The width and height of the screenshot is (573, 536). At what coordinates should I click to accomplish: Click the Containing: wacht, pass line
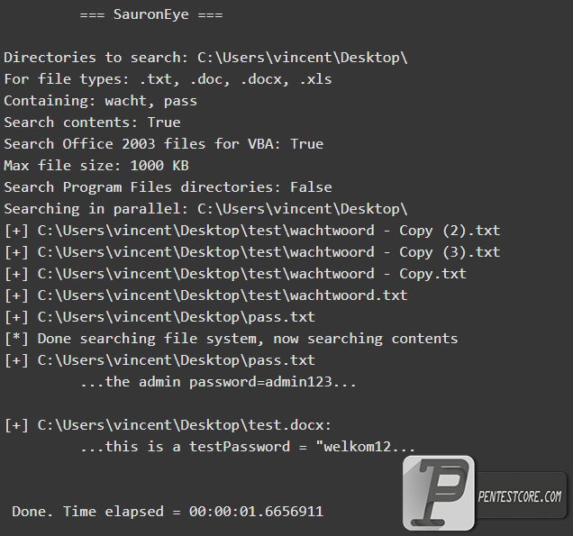(101, 101)
